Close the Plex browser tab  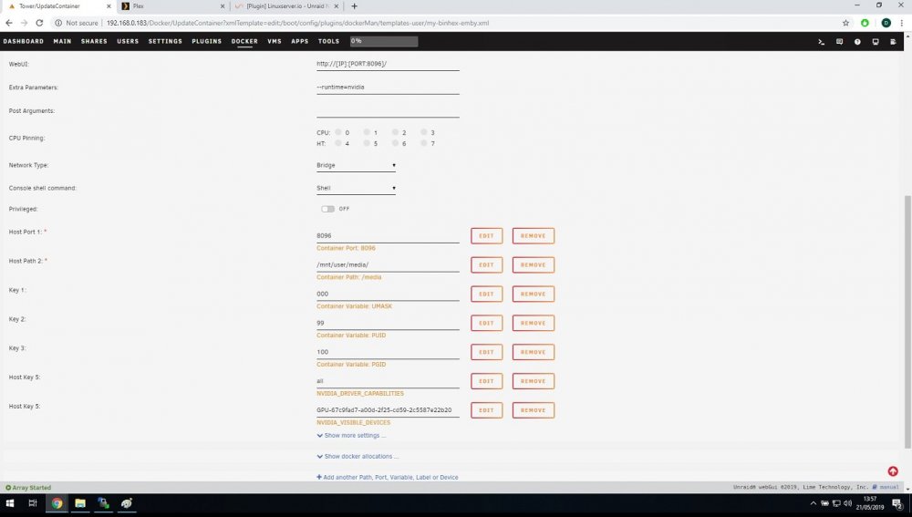[223, 6]
